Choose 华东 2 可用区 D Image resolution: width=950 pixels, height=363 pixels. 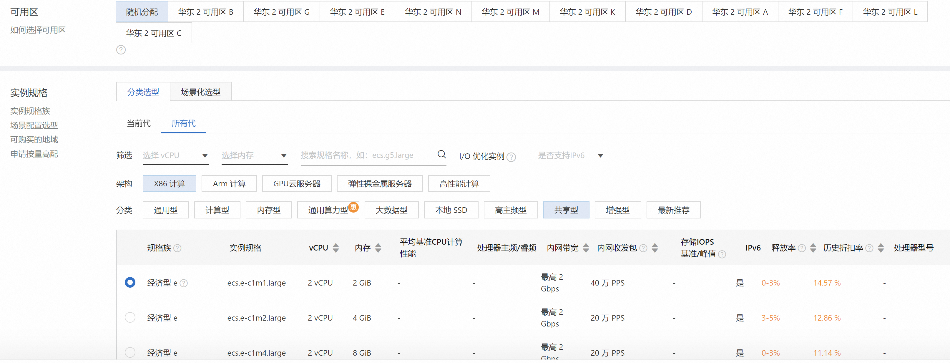(663, 12)
